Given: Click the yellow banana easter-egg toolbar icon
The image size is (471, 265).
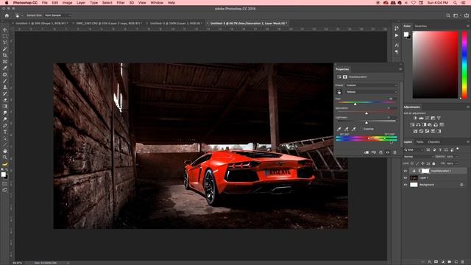Looking at the screenshot, I should click(5, 164).
